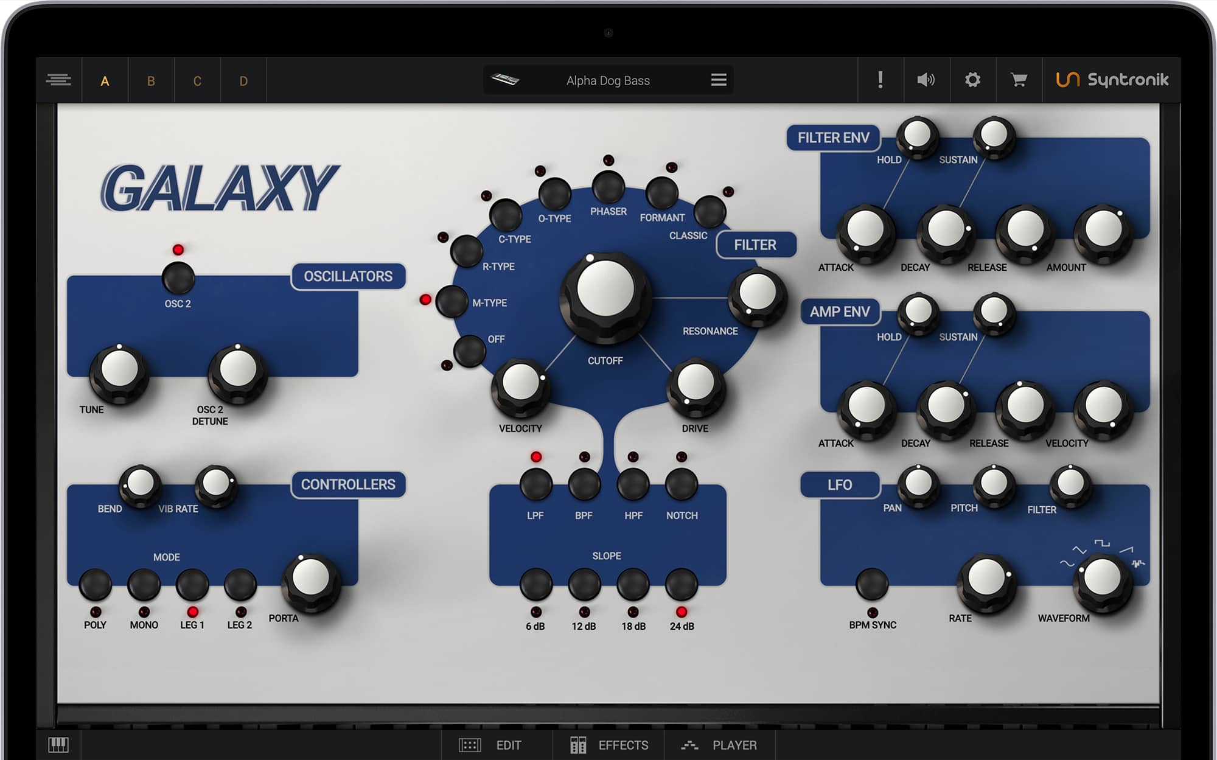
Task: Select HPF filter mode
Action: [633, 484]
